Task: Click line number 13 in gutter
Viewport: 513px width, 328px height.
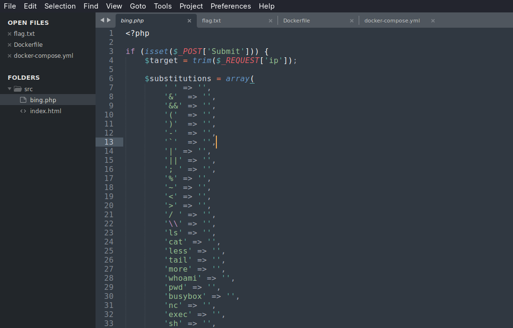Action: (x=109, y=142)
